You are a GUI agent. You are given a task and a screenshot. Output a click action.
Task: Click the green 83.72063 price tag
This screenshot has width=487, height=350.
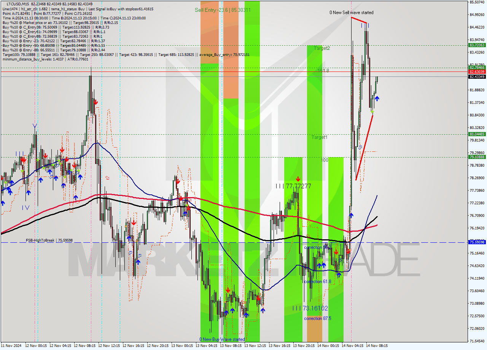tap(477, 45)
